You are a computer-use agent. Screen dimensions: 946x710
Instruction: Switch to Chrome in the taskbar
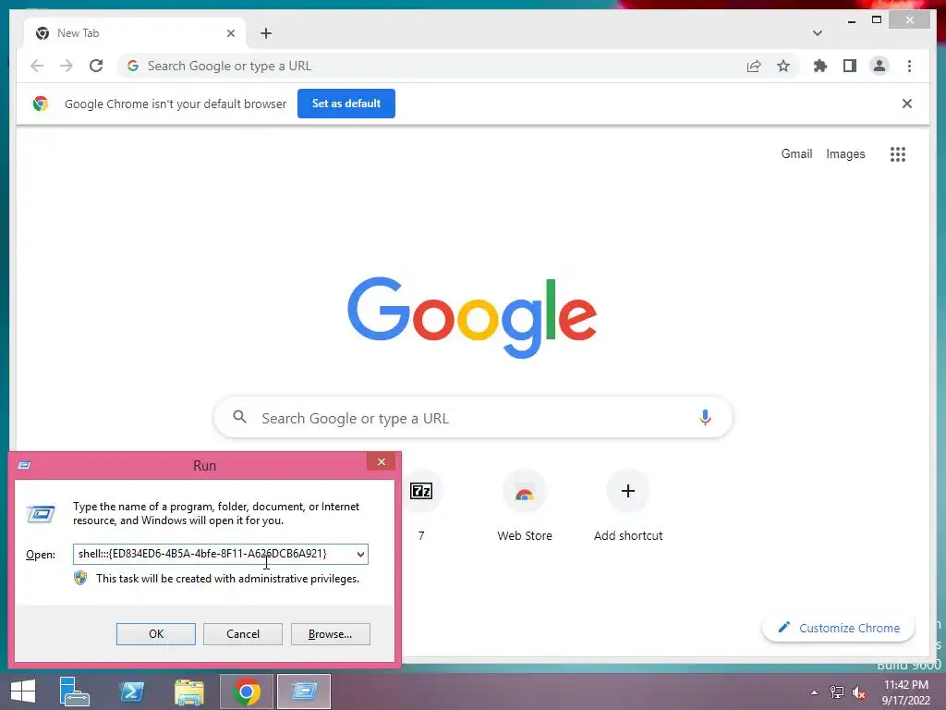click(x=246, y=692)
